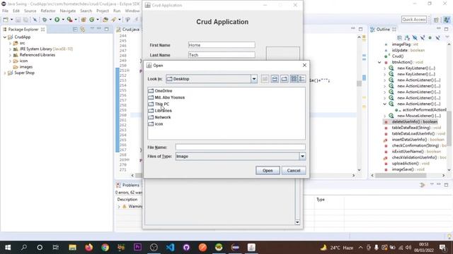Toggle Hide Fields in Outline toolbar
Image resolution: width=453 pixels, height=254 pixels.
tap(415, 37)
